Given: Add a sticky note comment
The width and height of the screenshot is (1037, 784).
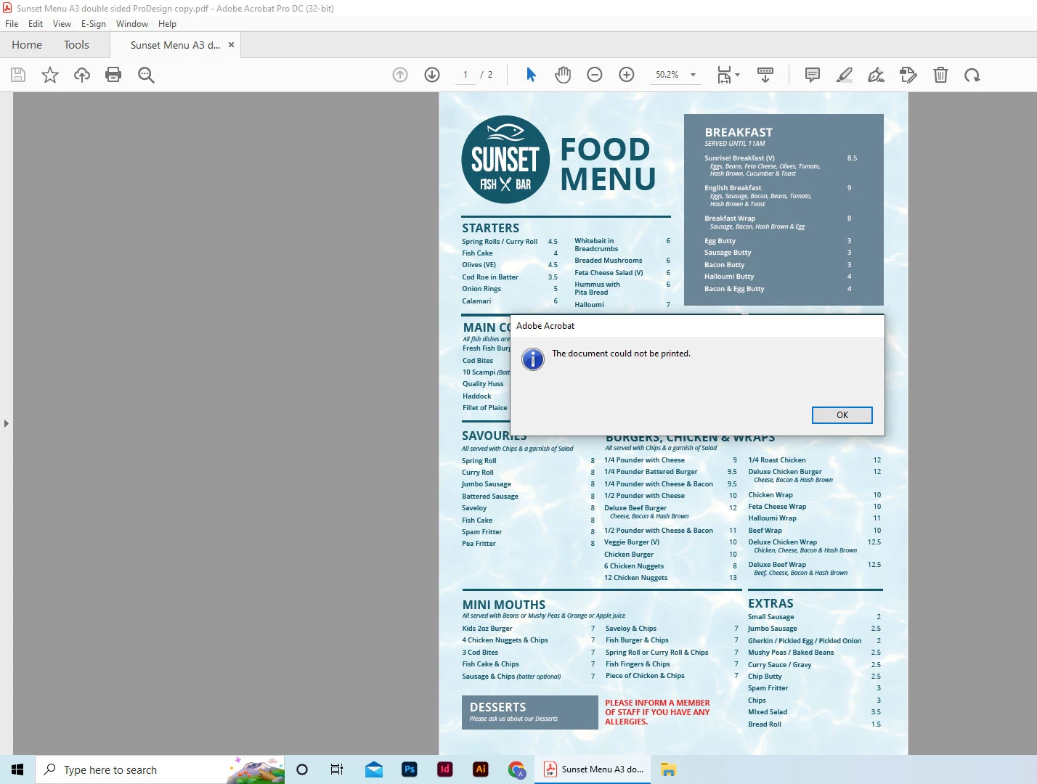Looking at the screenshot, I should pos(813,75).
